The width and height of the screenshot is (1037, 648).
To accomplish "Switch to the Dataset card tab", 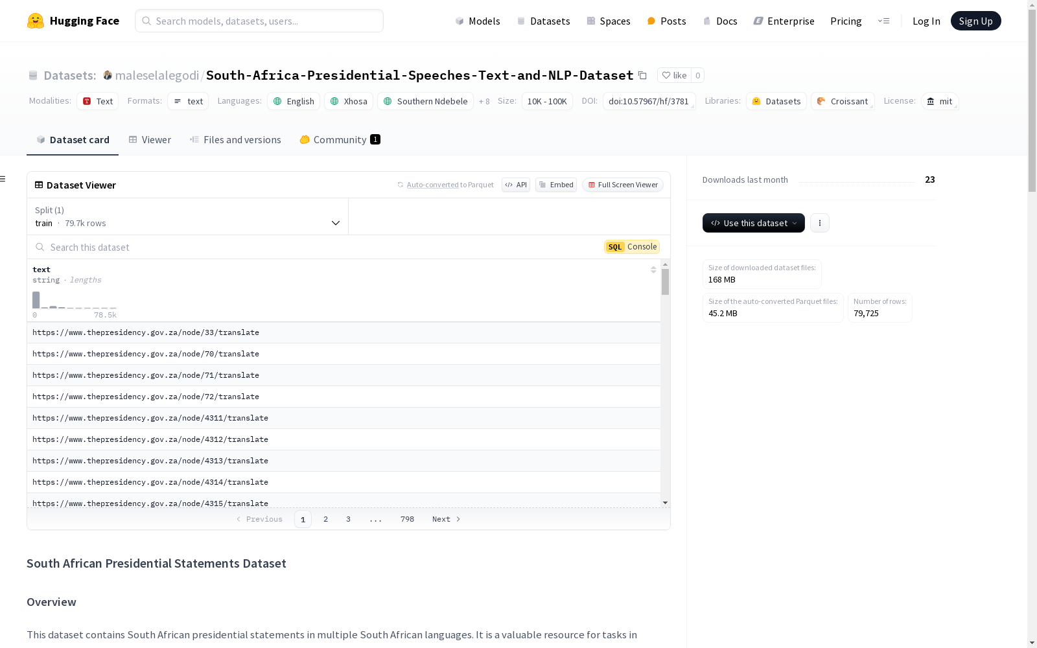I will click(73, 139).
